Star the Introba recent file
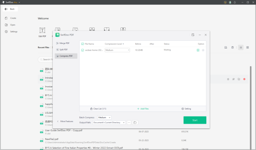The width and height of the screenshot is (256, 150). [228, 79]
